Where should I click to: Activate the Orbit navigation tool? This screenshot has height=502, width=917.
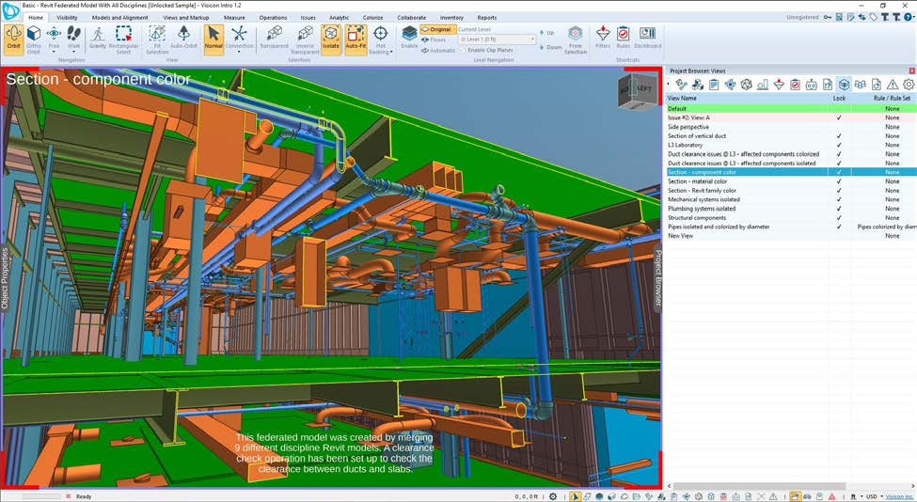pos(13,38)
